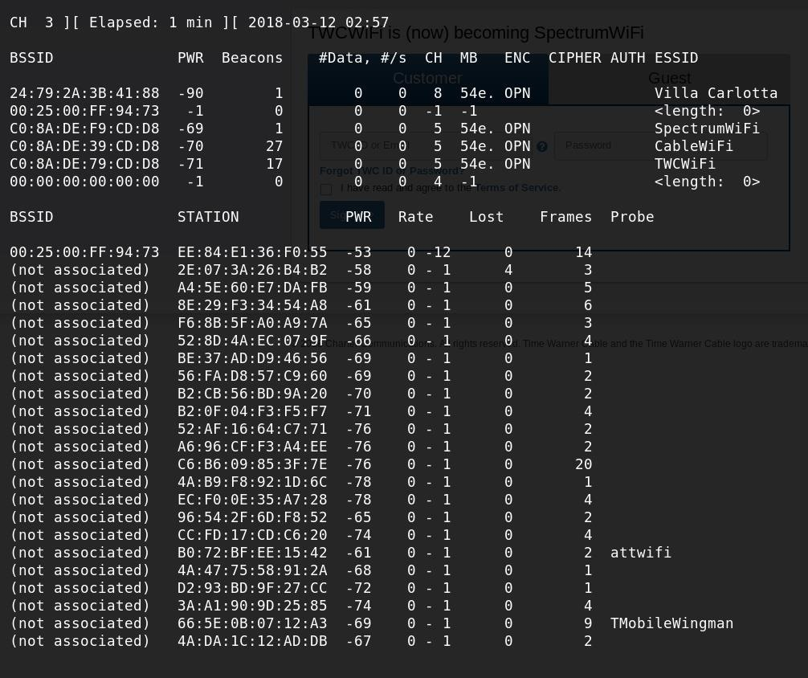Viewport: 808px width, 678px height.
Task: Click station 'B2:0F:04:F3:F5:F7'
Action: (x=252, y=411)
